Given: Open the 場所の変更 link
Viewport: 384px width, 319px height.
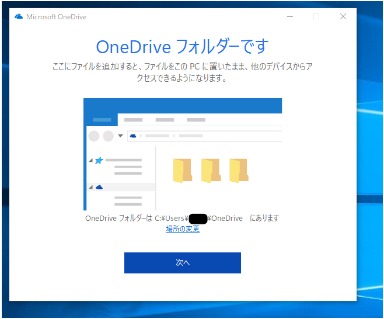Looking at the screenshot, I should [183, 229].
